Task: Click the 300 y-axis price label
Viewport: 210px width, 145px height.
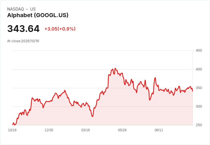Action: click(x=199, y=106)
